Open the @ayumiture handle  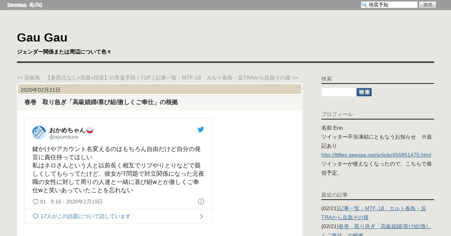pos(64,137)
